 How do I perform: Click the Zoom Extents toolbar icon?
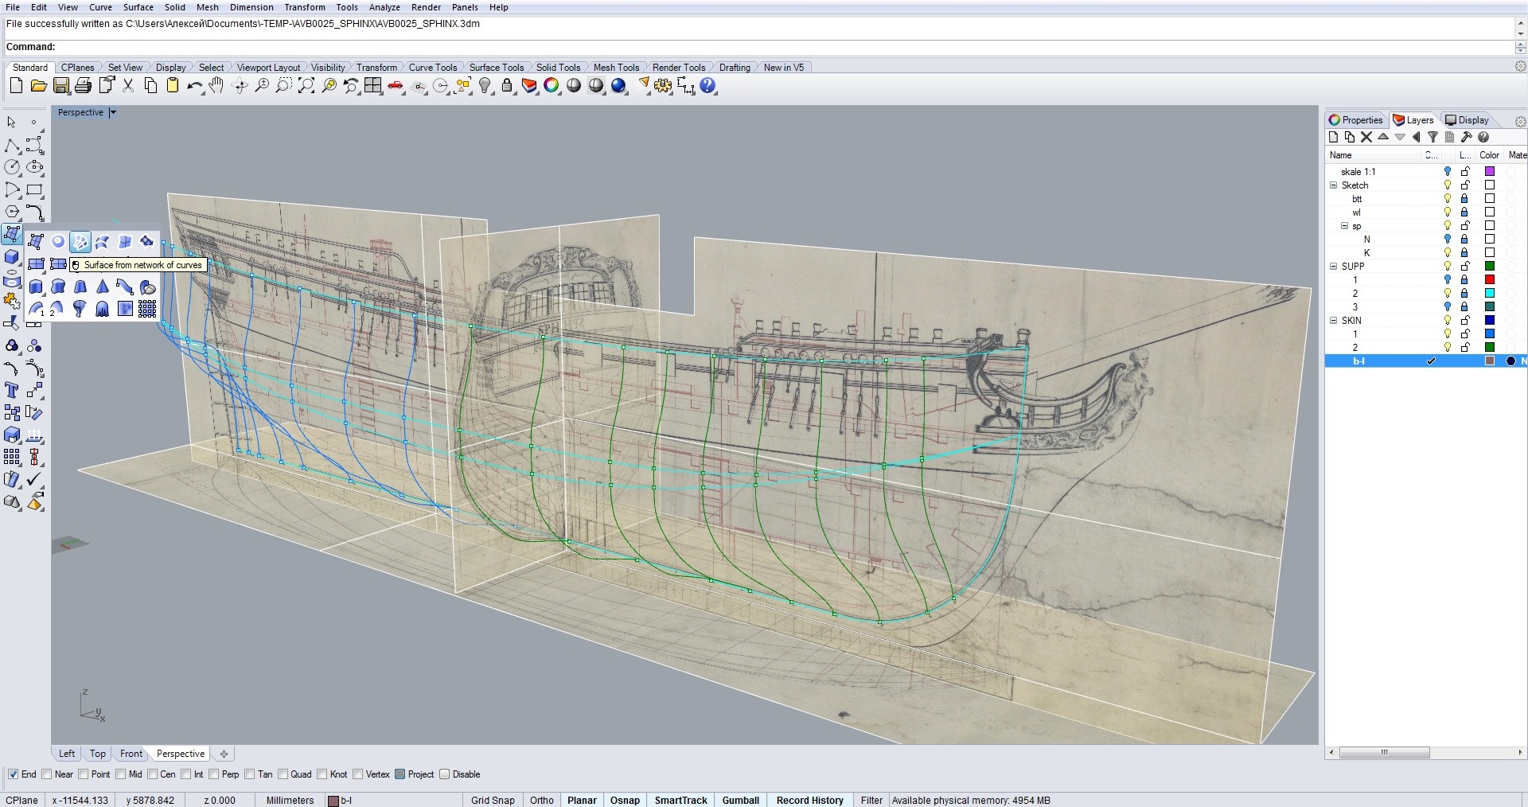(x=306, y=86)
